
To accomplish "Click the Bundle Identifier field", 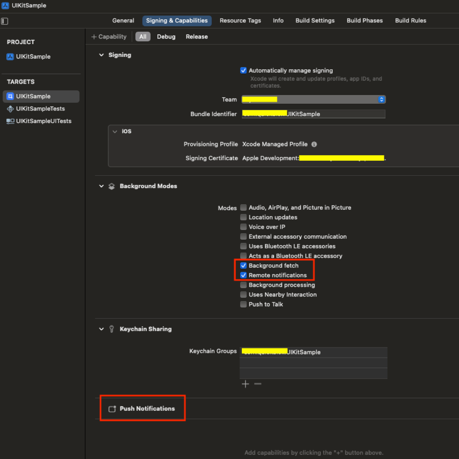I will coord(313,114).
